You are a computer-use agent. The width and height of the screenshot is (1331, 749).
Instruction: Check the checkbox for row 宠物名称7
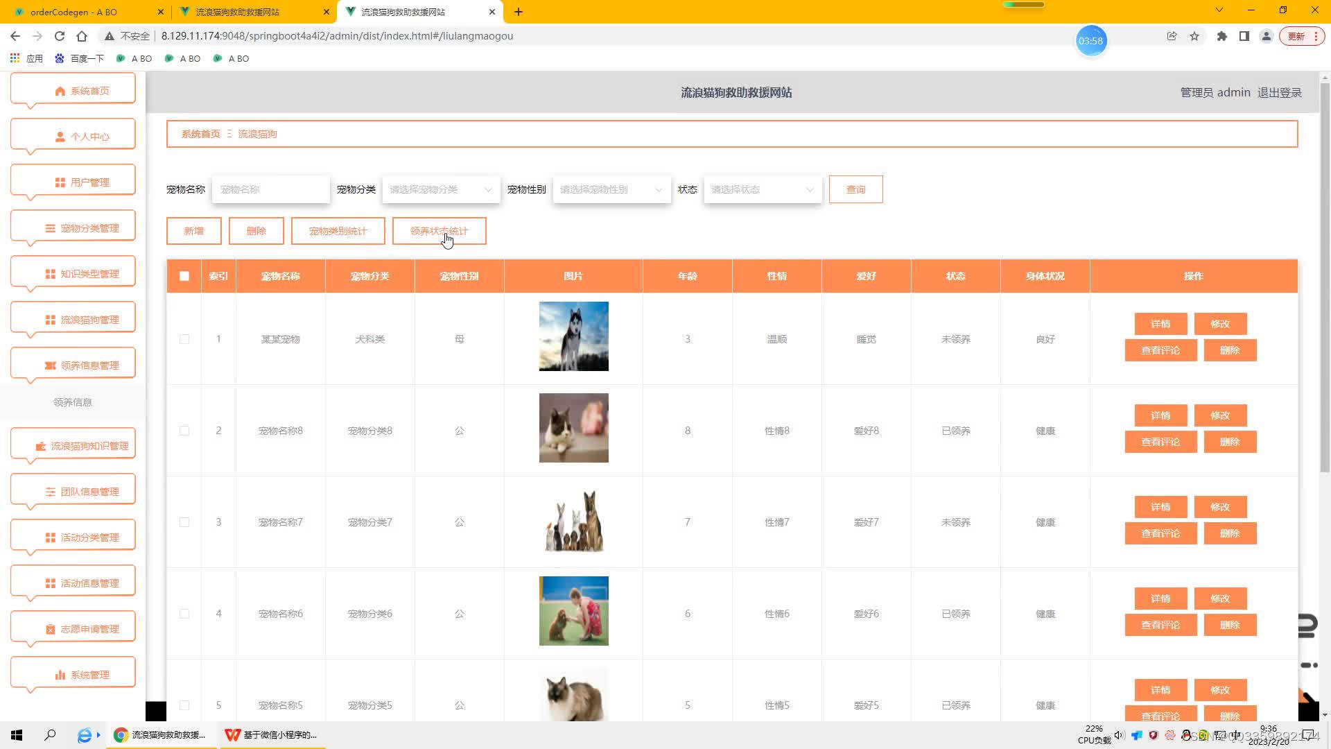point(184,522)
